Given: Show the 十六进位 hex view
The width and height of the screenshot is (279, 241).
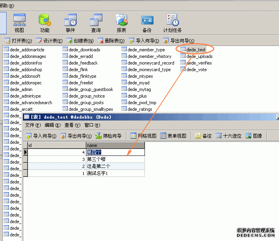Looking at the screenshot, I should [x=229, y=136].
